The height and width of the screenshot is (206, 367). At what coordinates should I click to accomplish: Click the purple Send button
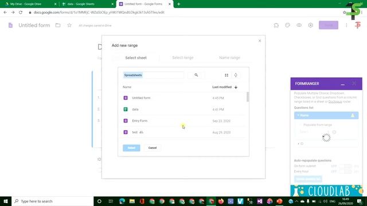[x=329, y=25]
